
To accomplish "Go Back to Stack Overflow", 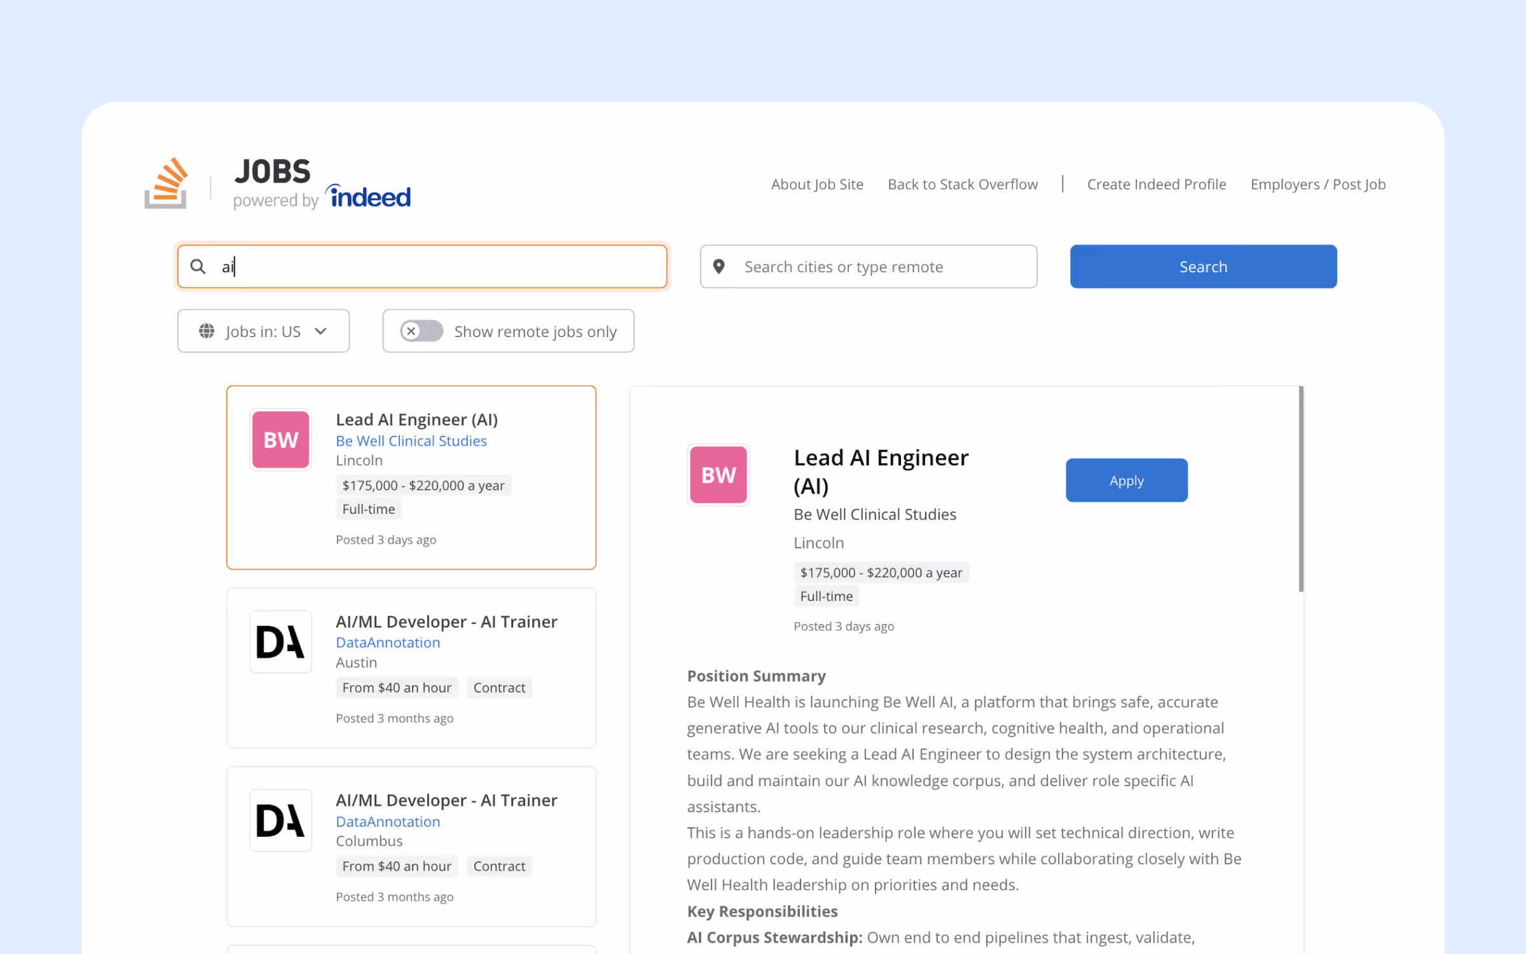I will [x=962, y=184].
